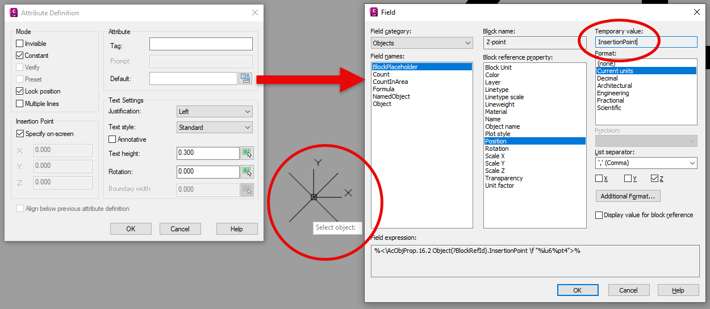
Task: Enable the Multiple lines checkbox
Action: coord(20,104)
